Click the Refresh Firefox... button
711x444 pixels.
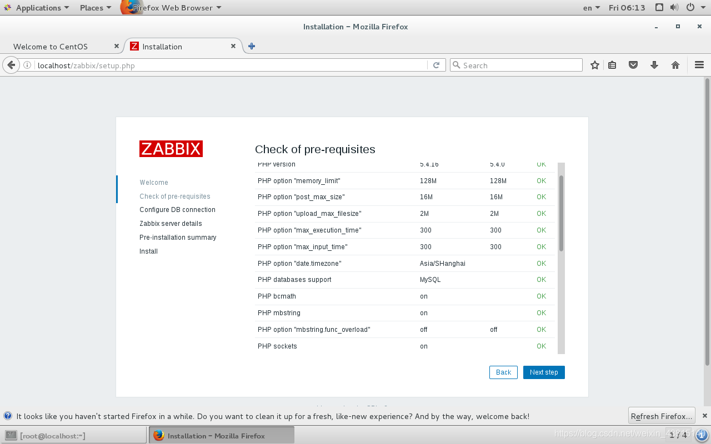click(662, 416)
